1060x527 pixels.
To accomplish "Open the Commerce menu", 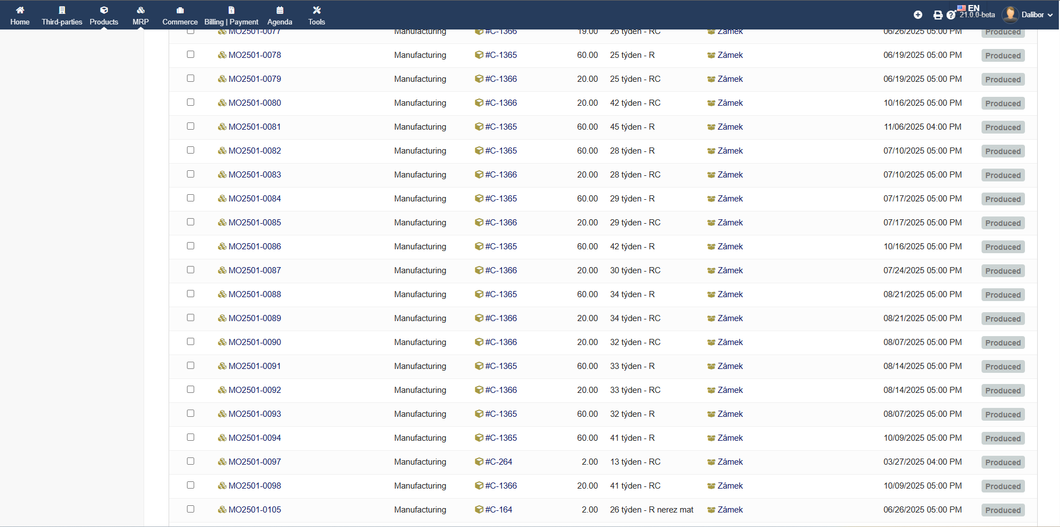I will [x=180, y=16].
